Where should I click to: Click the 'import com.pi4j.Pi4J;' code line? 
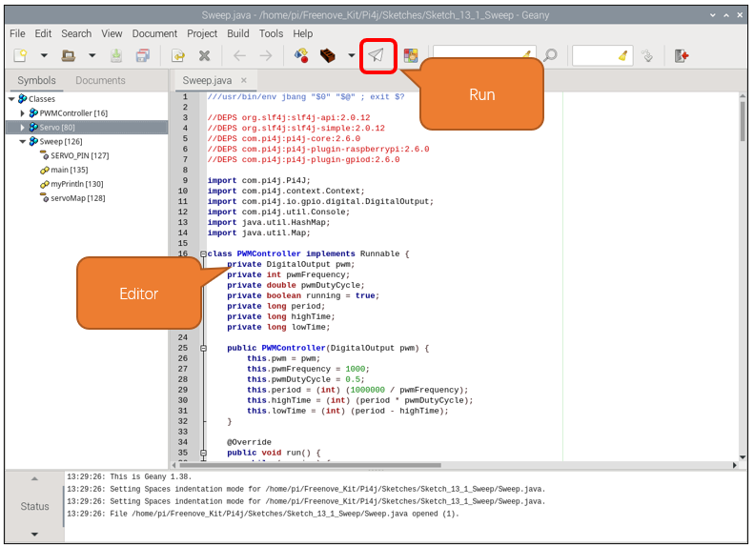[258, 181]
